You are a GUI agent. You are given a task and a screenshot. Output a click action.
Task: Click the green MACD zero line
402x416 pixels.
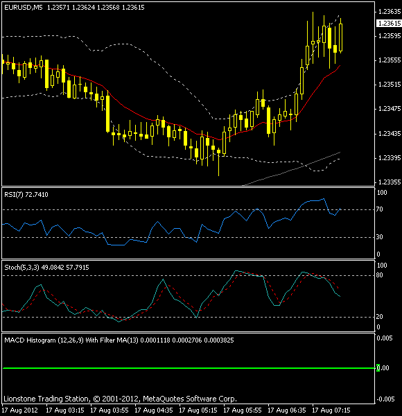click(x=189, y=368)
